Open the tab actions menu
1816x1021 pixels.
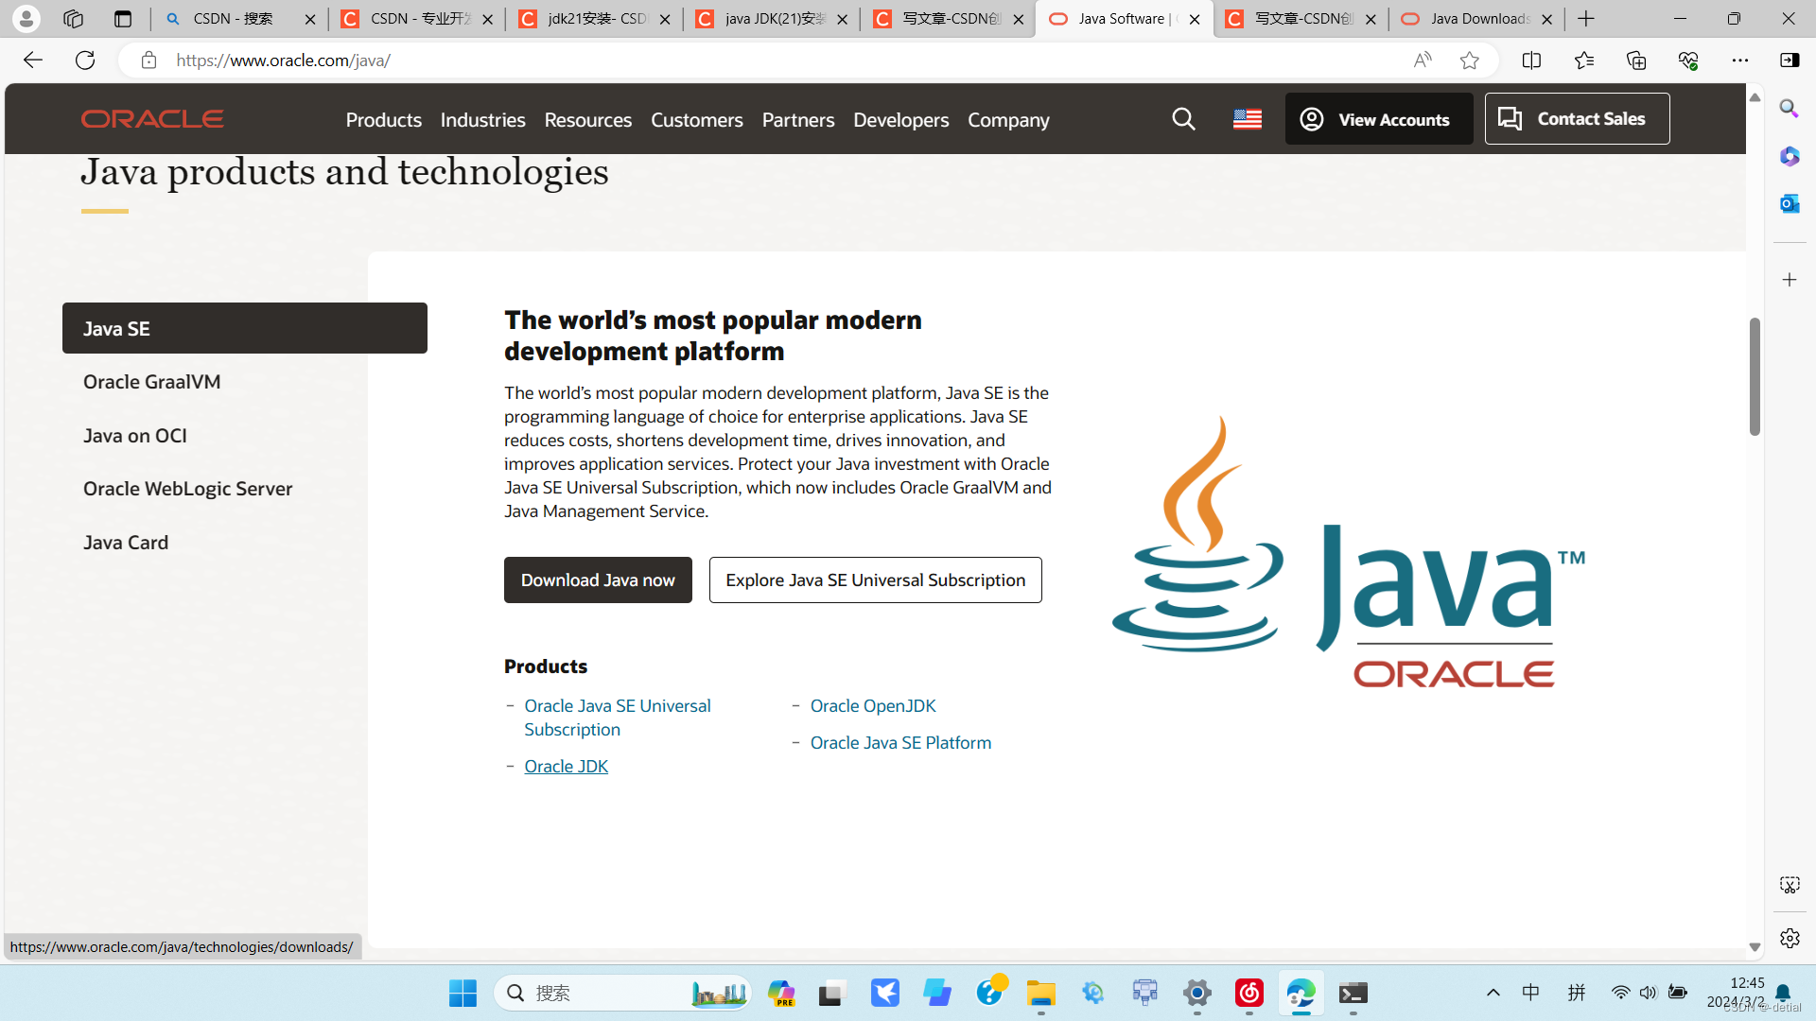[123, 19]
